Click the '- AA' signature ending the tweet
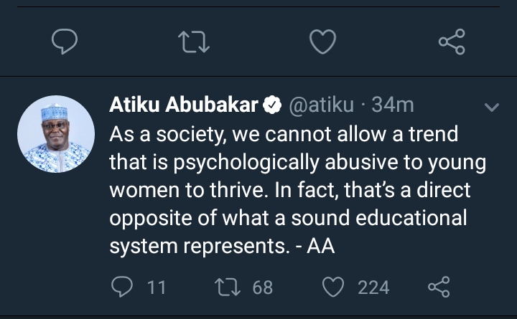The image size is (517, 319). pos(317,246)
